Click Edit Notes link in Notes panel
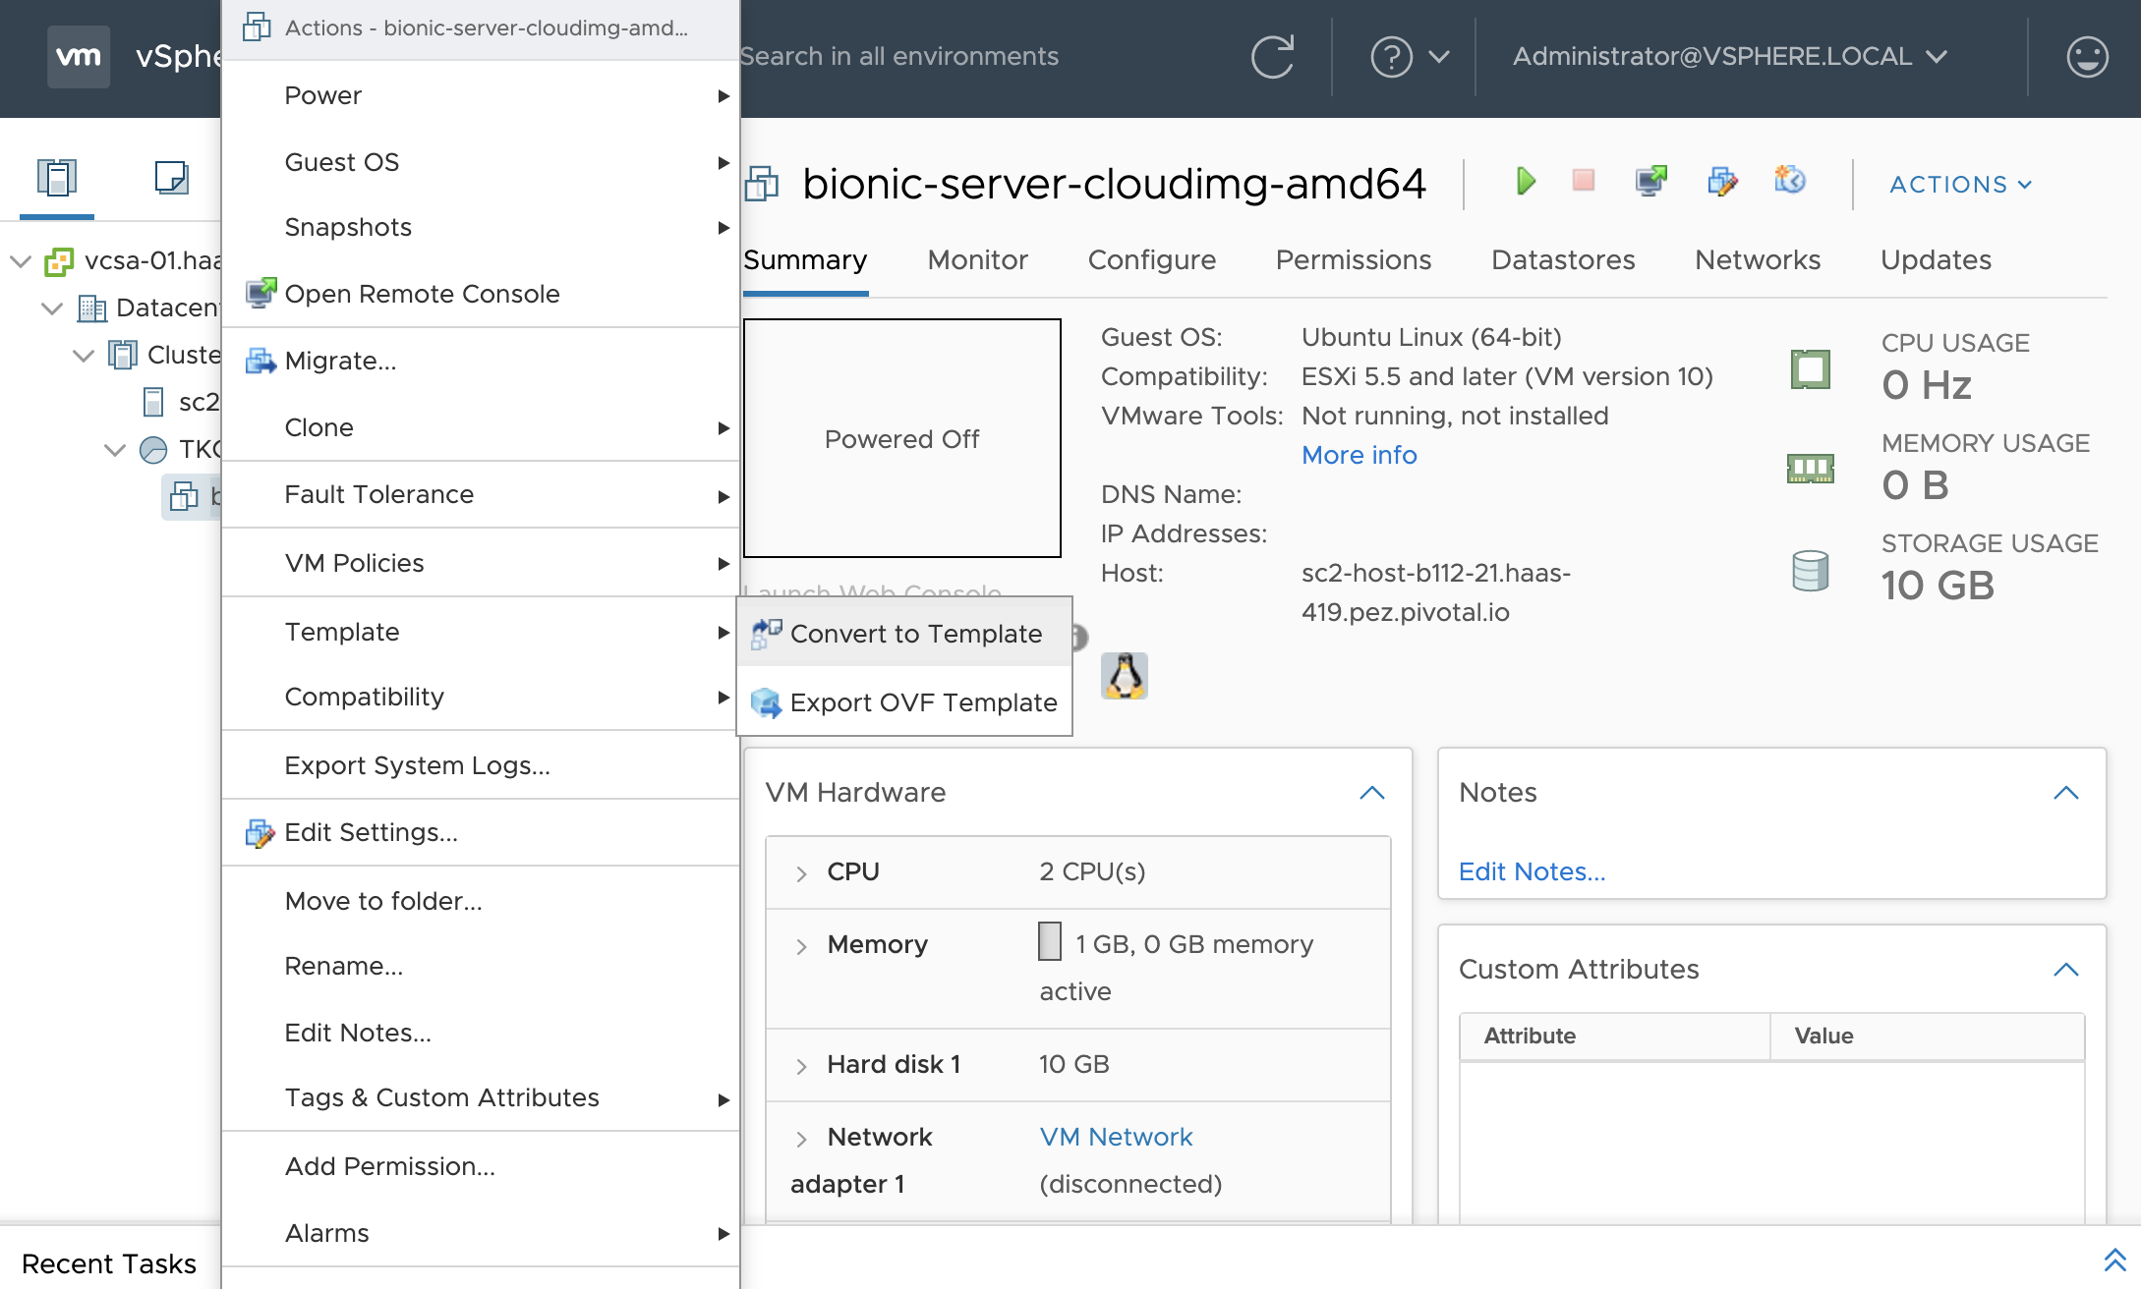This screenshot has width=2141, height=1289. 1533,870
